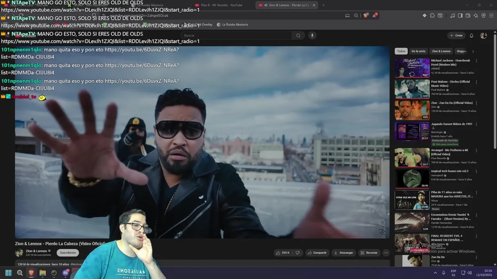Screen dimensions: 497x279
Task: Click the Recortar clip button
Action: [x=369, y=253]
